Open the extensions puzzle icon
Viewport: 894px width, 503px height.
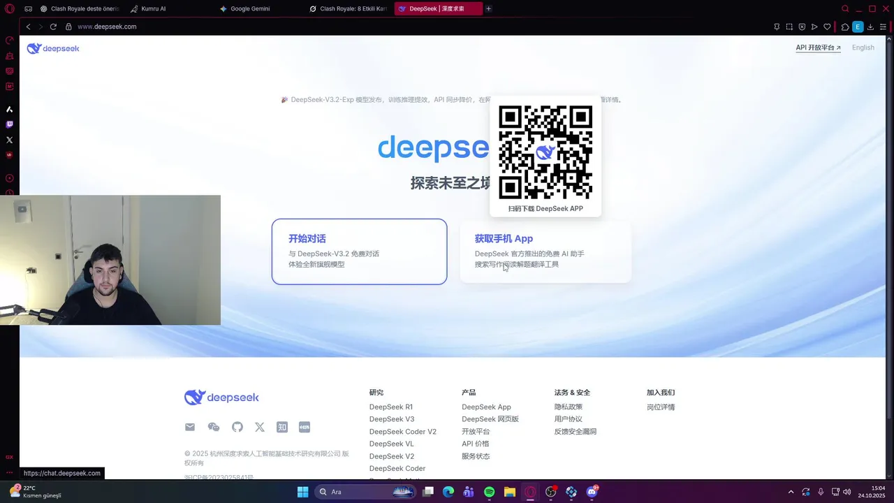click(845, 27)
